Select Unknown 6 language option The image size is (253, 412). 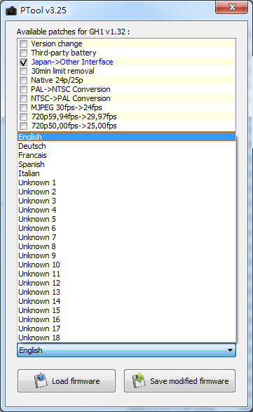tap(126, 228)
